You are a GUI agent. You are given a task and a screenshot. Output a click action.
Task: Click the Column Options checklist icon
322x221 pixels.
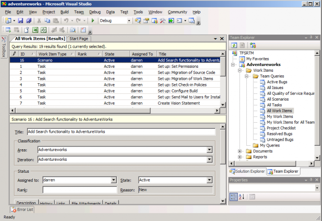[83, 30]
